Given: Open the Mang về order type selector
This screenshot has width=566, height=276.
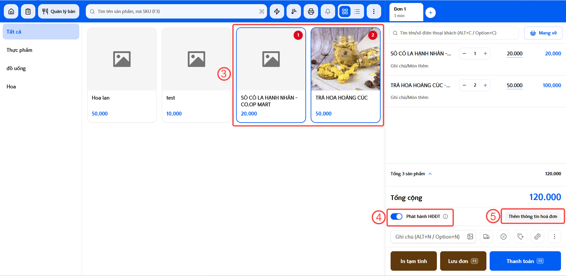Looking at the screenshot, I should click(x=543, y=33).
